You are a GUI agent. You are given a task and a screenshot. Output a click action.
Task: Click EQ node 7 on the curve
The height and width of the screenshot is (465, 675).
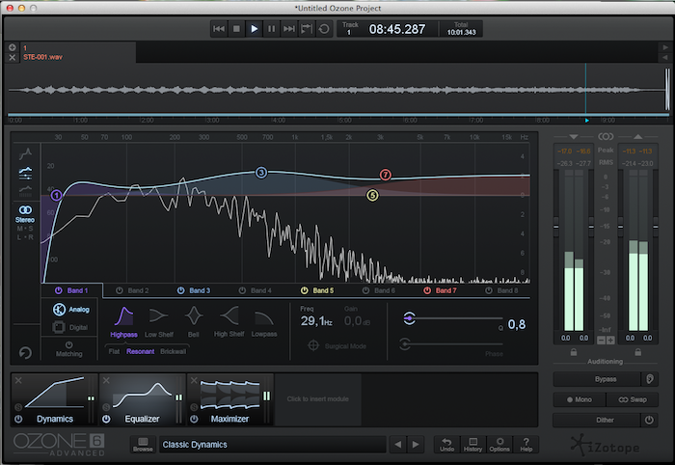[x=385, y=176]
